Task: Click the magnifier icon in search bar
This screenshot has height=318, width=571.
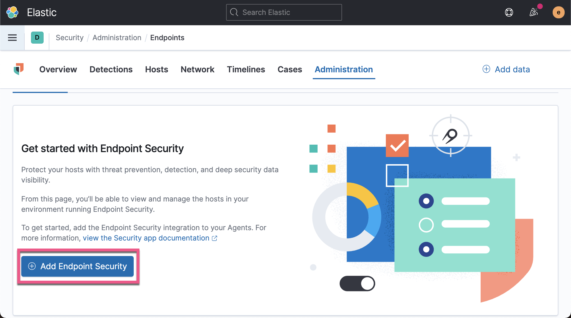Action: click(234, 12)
